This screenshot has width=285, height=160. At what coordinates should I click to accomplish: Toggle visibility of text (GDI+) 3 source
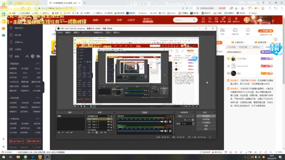click(x=109, y=125)
